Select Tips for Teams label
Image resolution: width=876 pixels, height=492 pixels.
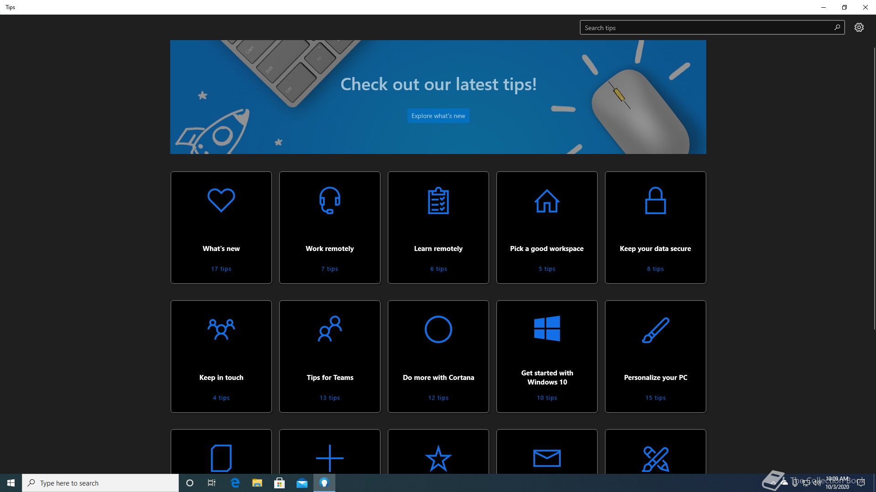[x=330, y=378]
